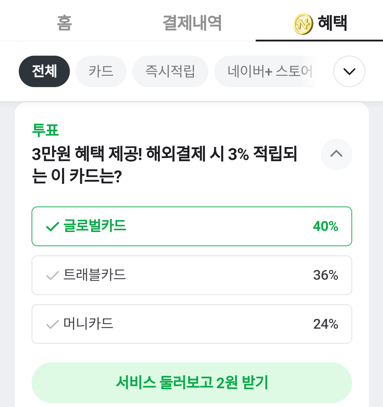Filter benefits by 카드

[x=101, y=71]
